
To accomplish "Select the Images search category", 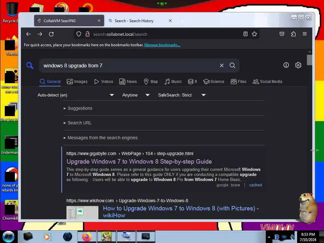I will 77,82.
